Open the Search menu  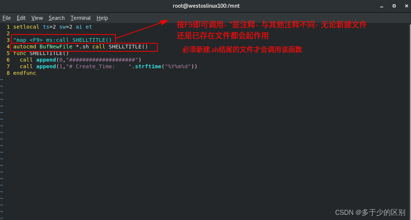tap(57, 18)
